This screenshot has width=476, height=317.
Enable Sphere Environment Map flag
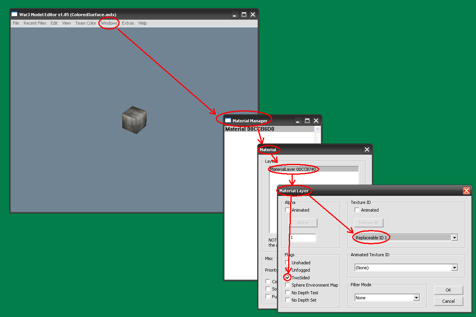click(287, 285)
